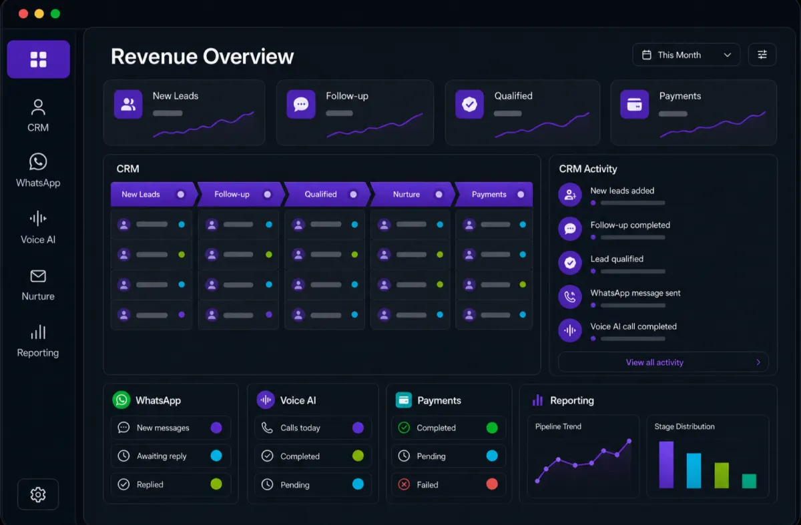801x525 pixels.
Task: Select the New Leads pipeline stage
Action: [x=154, y=194]
